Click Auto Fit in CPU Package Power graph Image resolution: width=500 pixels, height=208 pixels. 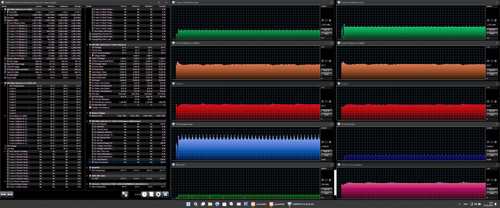point(326,151)
